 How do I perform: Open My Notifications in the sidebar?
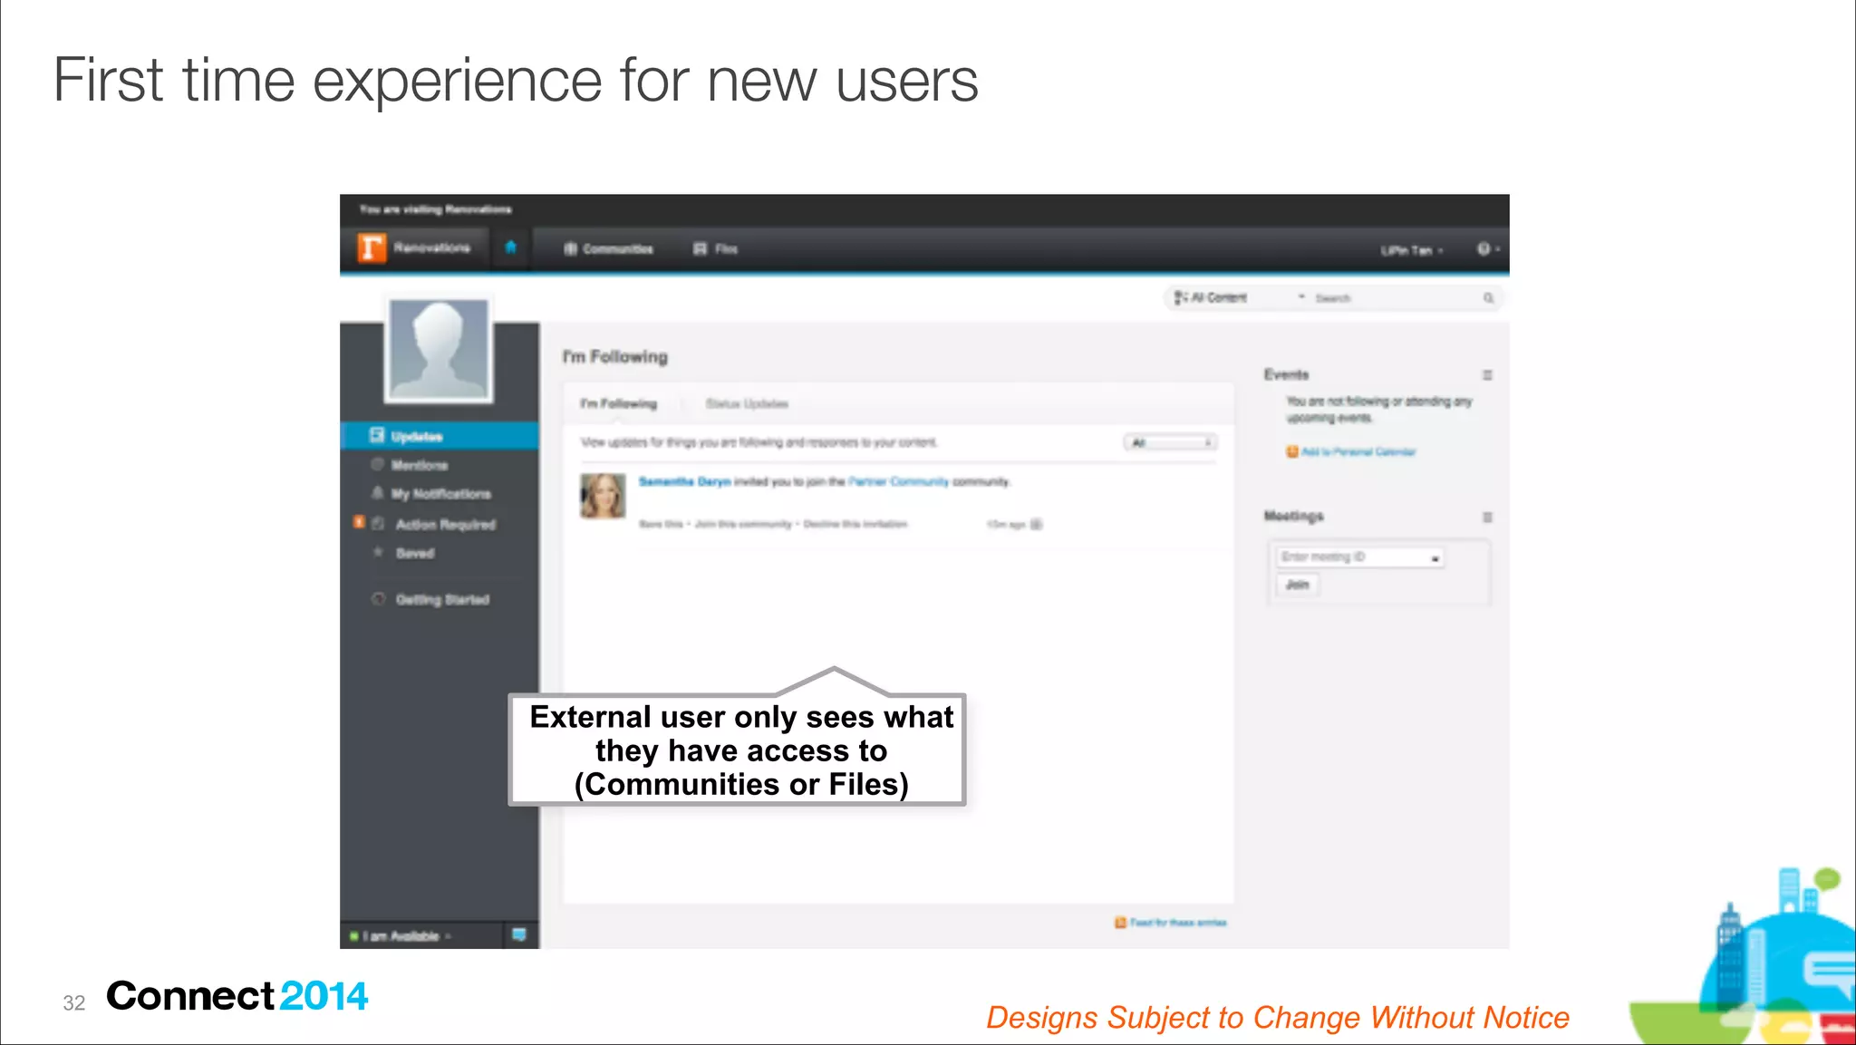[x=440, y=494]
